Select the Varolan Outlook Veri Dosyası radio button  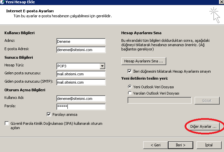click(130, 93)
